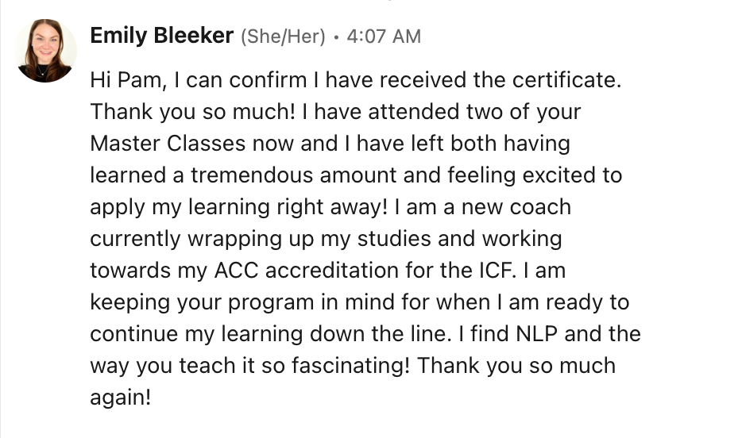Click the words "Thank you so much!" on second line
Image resolution: width=742 pixels, height=438 pixels.
point(192,112)
